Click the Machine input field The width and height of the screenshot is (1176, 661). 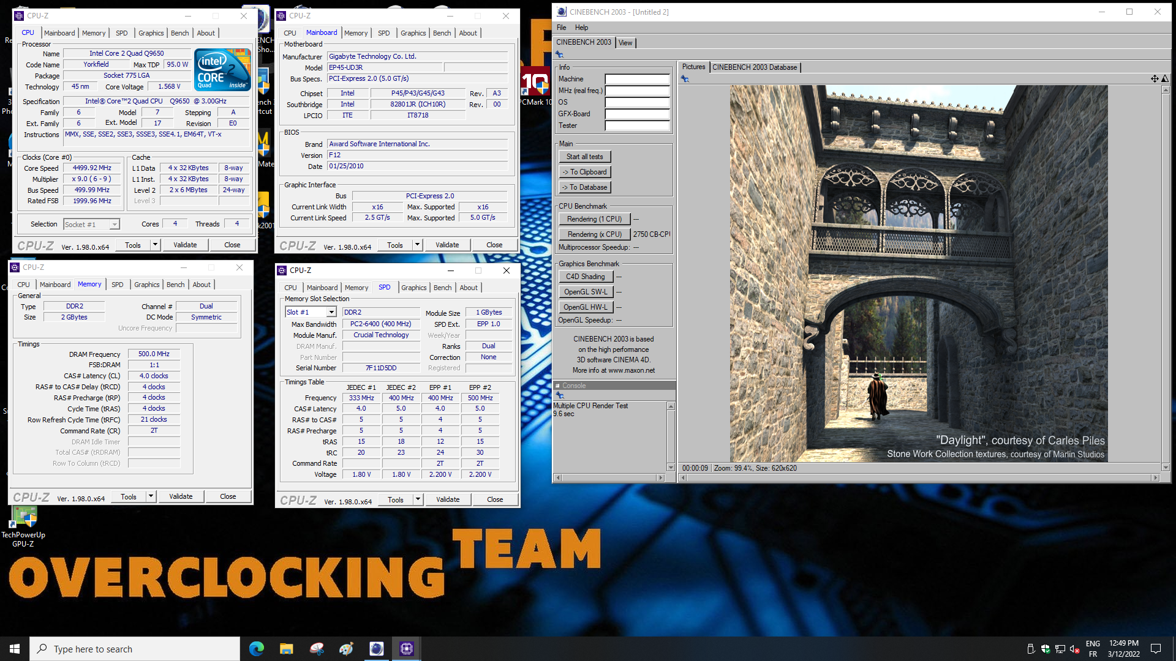tap(637, 79)
